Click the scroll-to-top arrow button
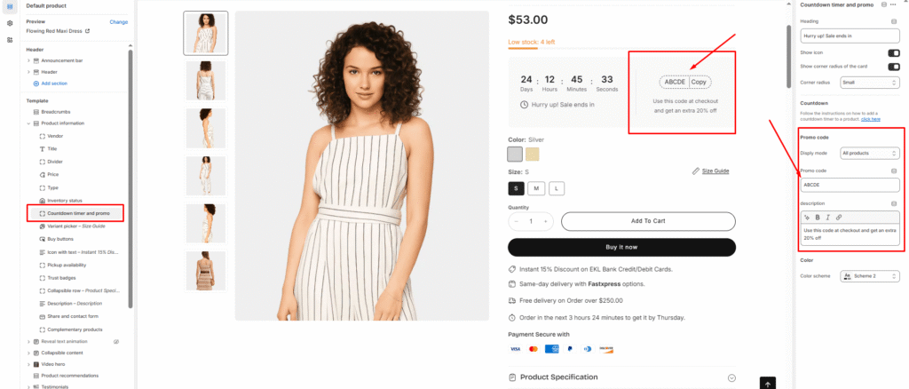 (x=769, y=383)
